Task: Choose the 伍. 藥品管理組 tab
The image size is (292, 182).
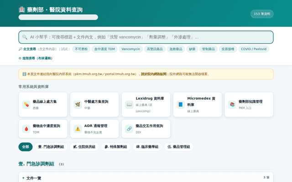Action: click(x=179, y=147)
